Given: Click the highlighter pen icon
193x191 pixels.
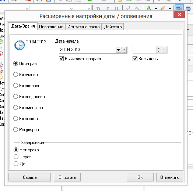Looking at the screenshot, I should click(163, 8).
